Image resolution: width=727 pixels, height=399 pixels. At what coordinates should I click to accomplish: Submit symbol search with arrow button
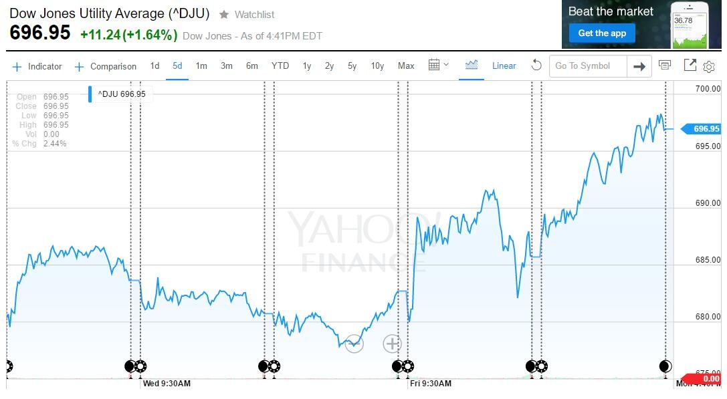639,66
